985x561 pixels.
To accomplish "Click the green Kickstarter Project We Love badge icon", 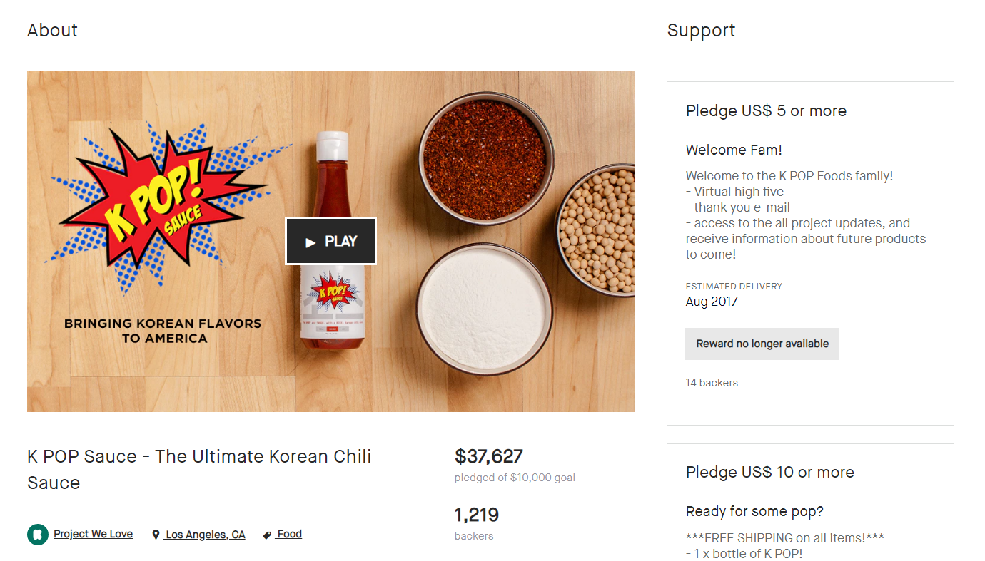I will tap(38, 535).
